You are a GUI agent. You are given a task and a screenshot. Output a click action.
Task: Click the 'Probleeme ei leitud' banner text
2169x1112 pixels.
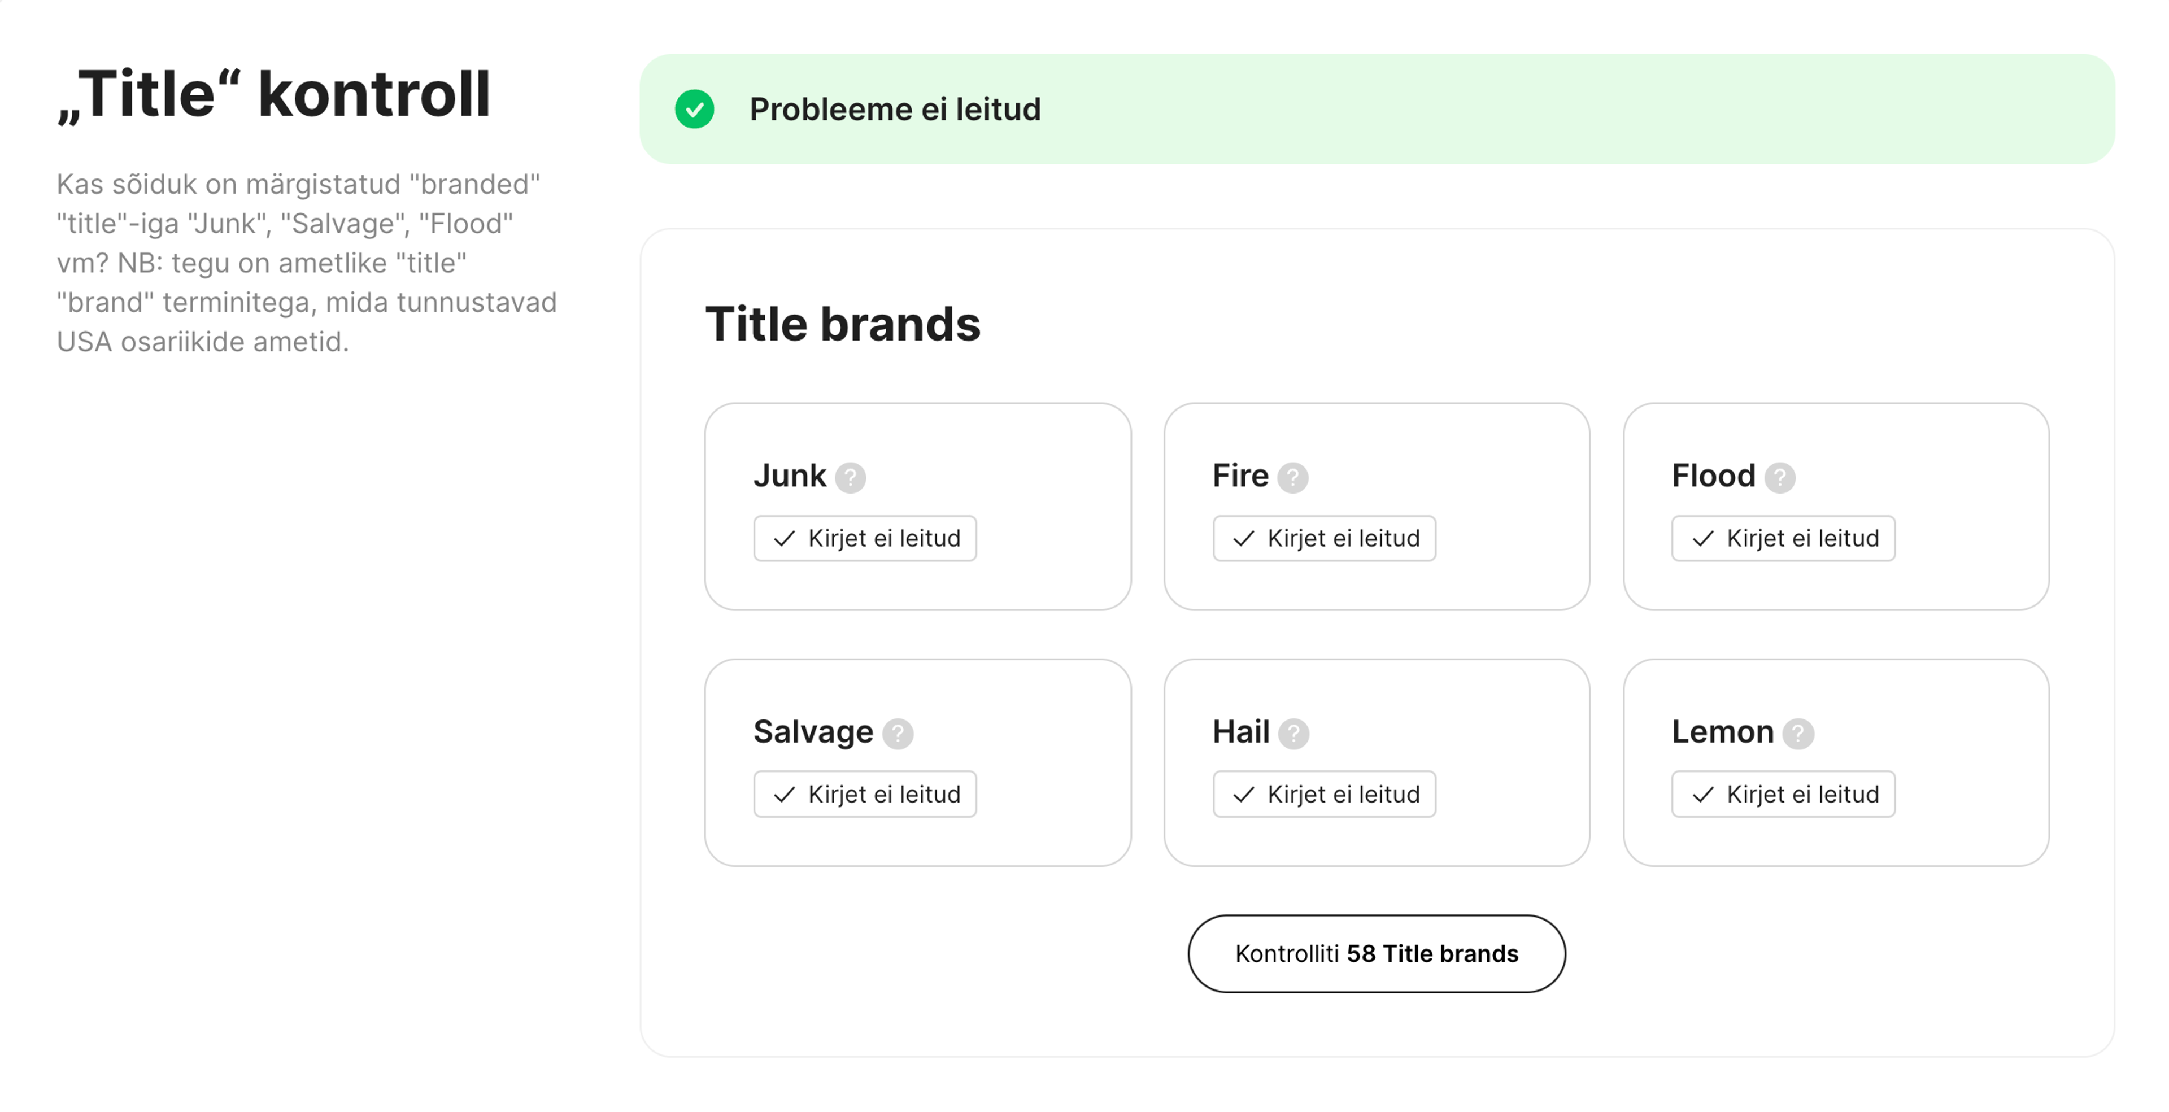click(x=895, y=110)
